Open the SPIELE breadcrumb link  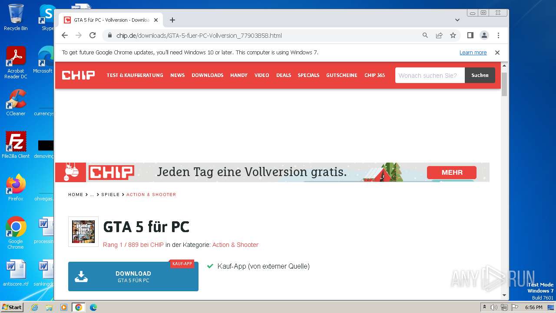pos(110,194)
